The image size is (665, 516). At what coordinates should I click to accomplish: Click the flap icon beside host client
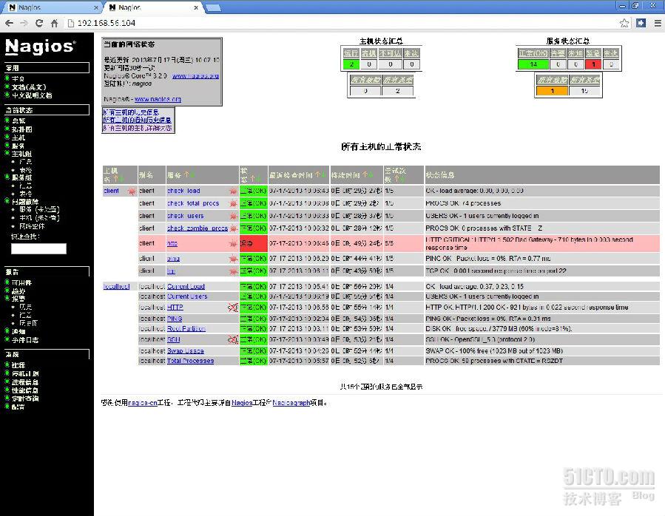(x=132, y=191)
